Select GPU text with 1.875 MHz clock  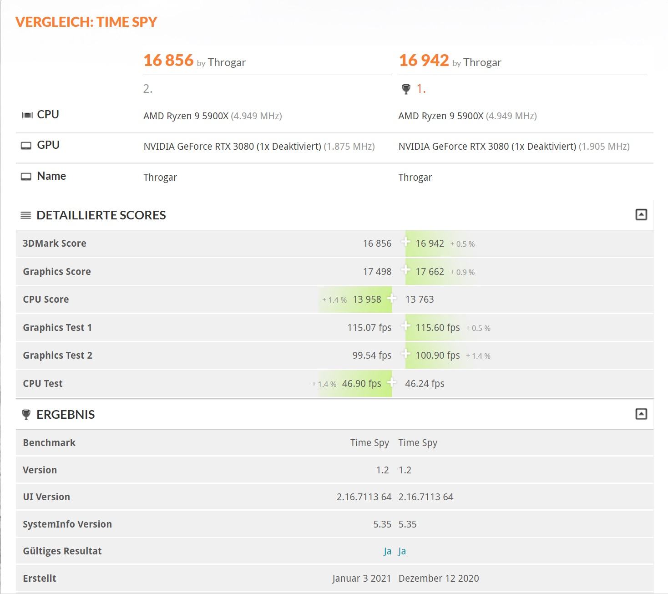coord(259,147)
